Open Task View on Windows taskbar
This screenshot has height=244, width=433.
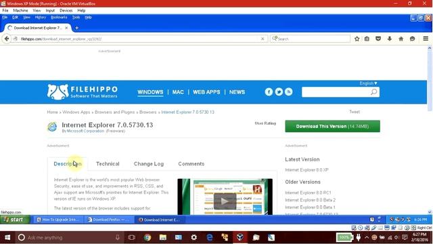point(132,237)
